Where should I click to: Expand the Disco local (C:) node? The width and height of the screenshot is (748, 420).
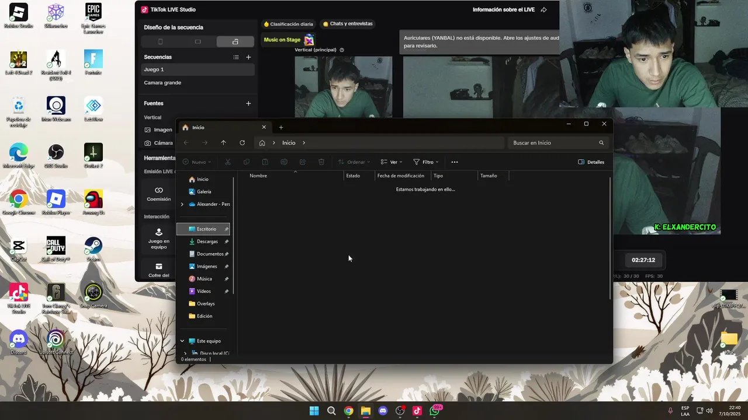(185, 353)
